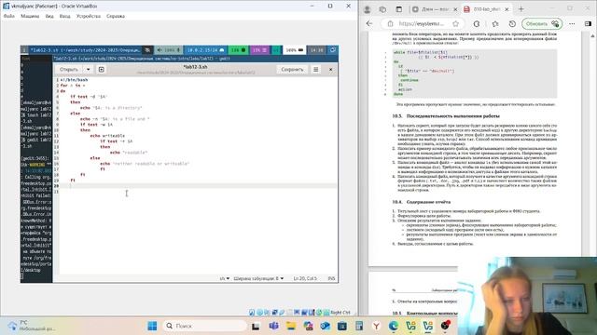Click the white 100% battery panel widget
The width and height of the screenshot is (597, 335).
(295, 49)
